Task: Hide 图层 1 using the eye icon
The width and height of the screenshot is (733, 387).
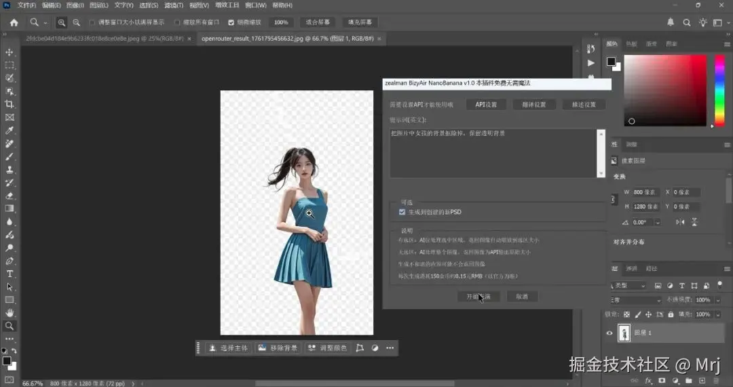Action: 609,333
